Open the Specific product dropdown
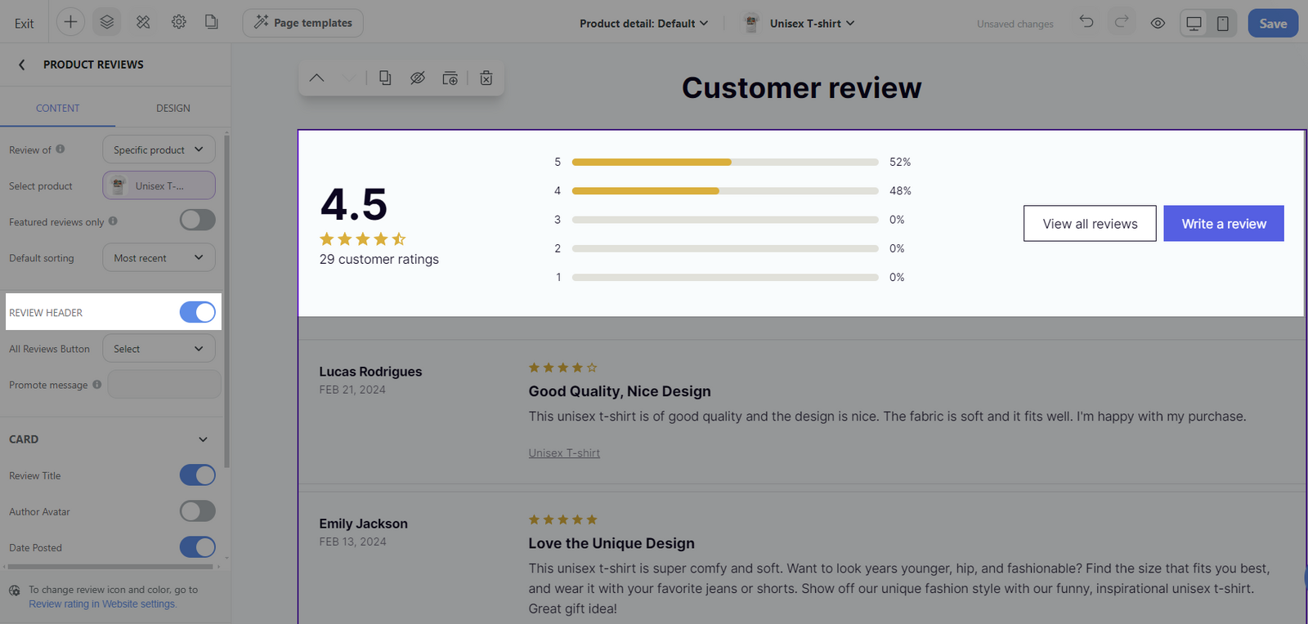This screenshot has height=624, width=1308. click(159, 149)
